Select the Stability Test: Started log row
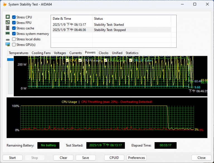214x163 pixels. point(111,25)
